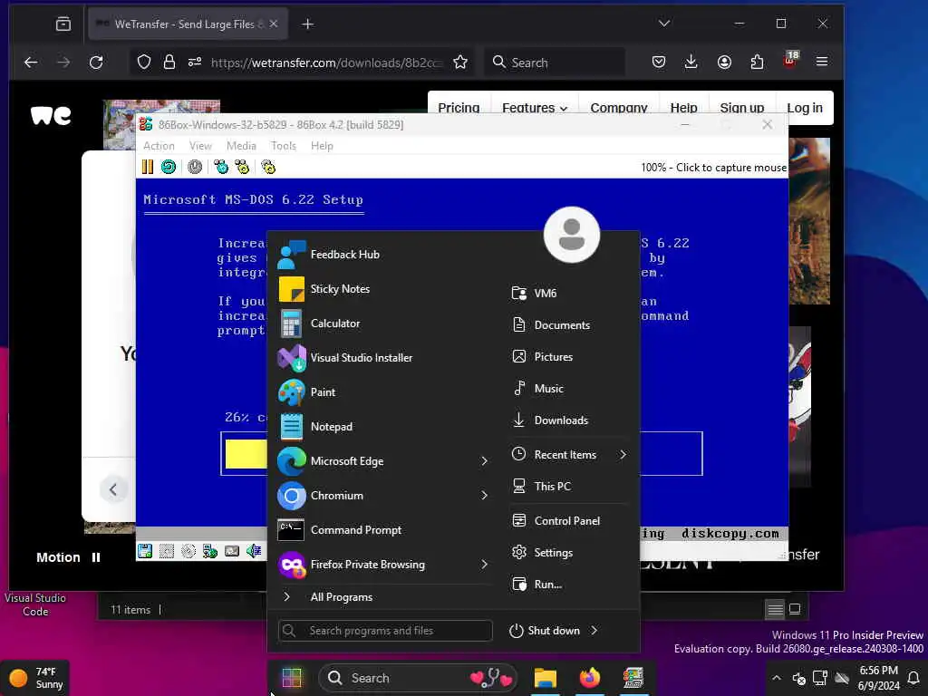Open the Tools menu in 86Box
This screenshot has height=696, width=928.
pyautogui.click(x=283, y=146)
